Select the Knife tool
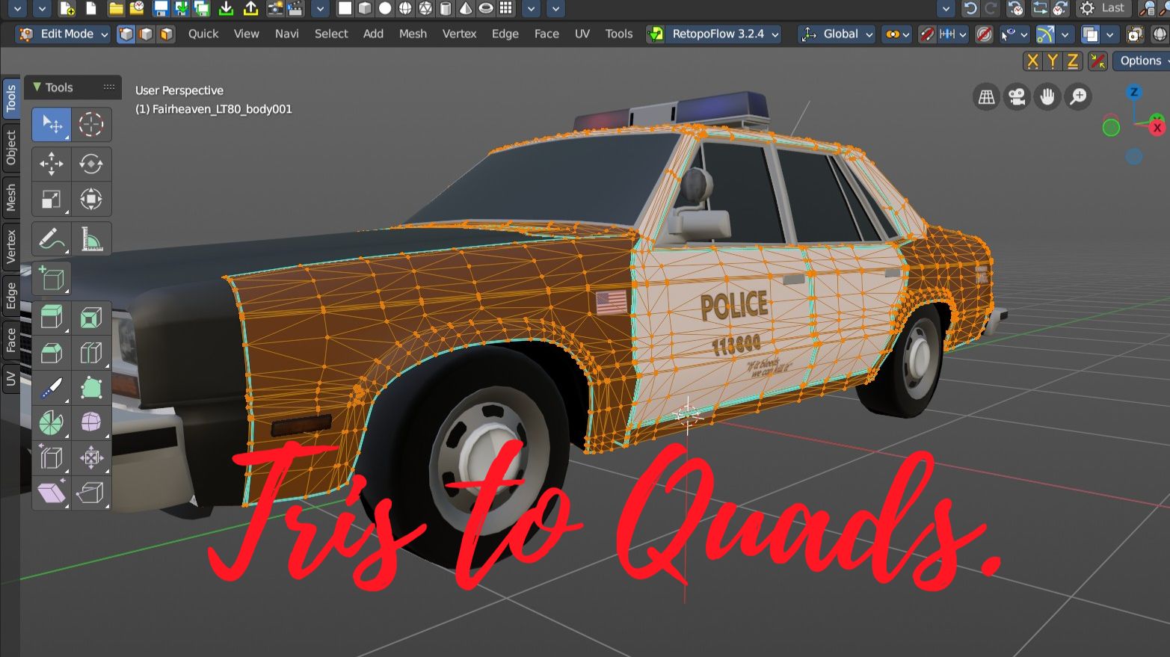 52,388
